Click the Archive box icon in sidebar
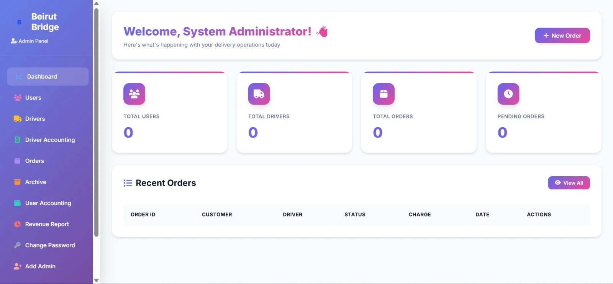Screen dimensions: 613x284 17,182
